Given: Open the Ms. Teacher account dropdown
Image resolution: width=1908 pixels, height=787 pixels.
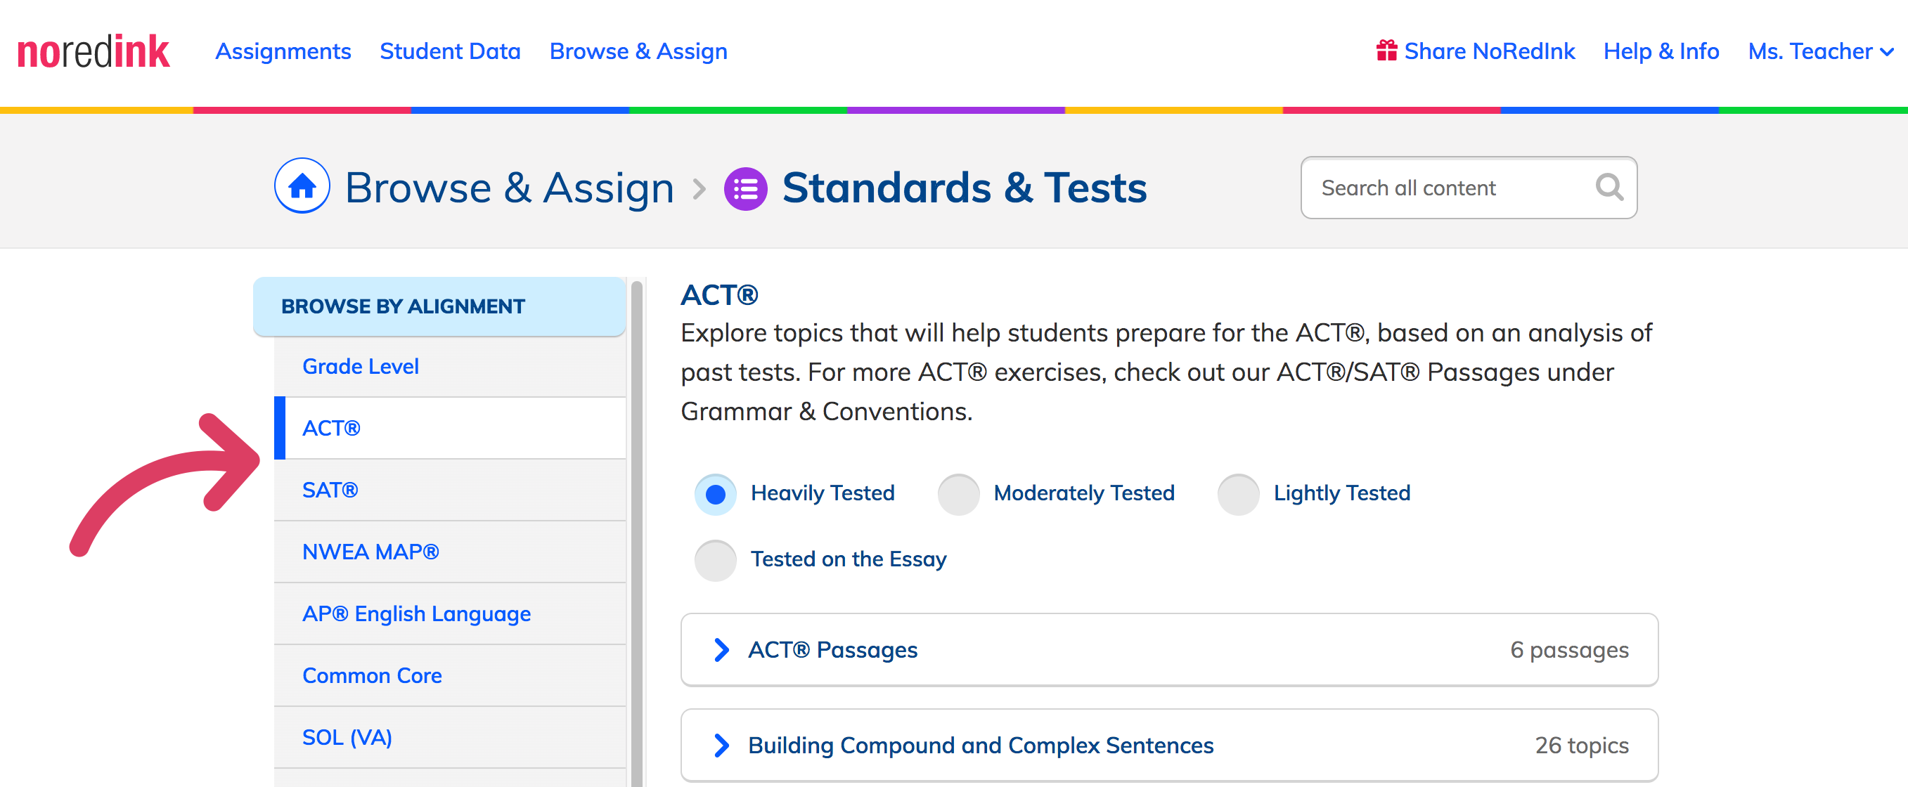Looking at the screenshot, I should (1821, 51).
